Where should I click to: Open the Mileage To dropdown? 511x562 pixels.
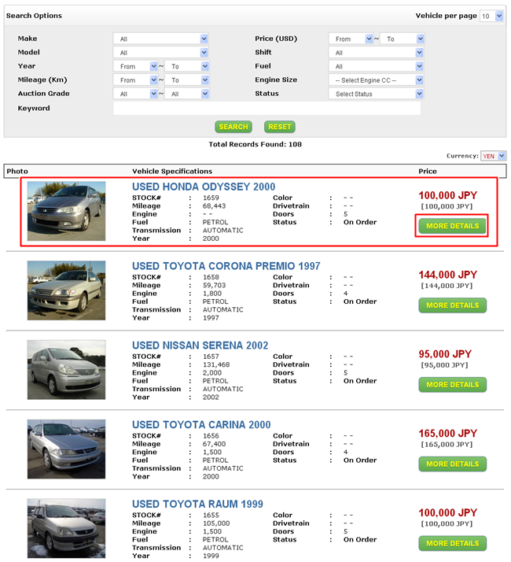(x=186, y=80)
